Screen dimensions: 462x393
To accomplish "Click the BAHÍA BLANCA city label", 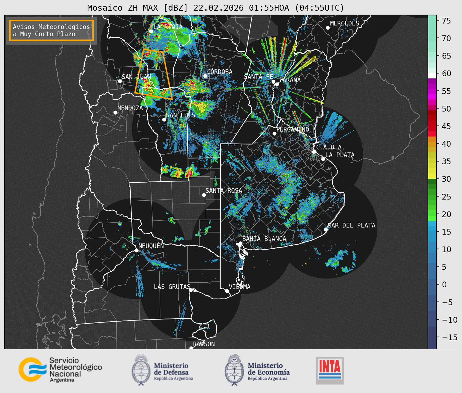I will point(264,239).
